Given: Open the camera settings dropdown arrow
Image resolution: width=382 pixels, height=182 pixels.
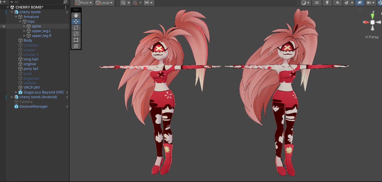Looking at the screenshot, I should [x=374, y=3].
